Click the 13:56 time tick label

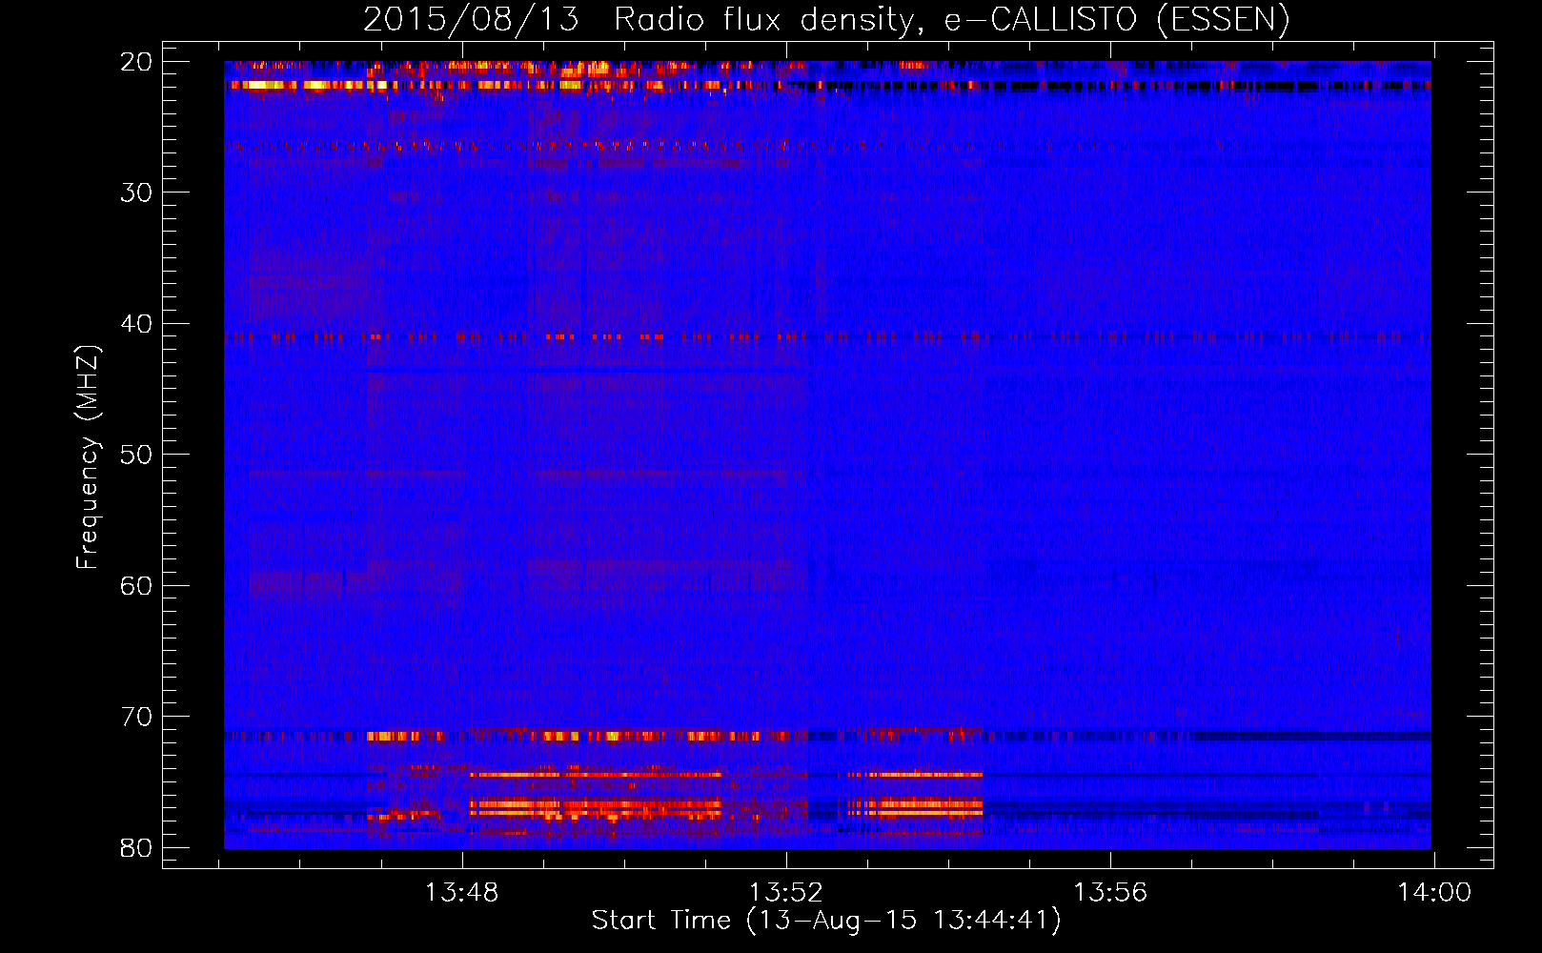[x=1110, y=893]
